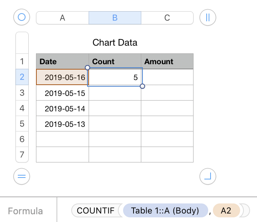The width and height of the screenshot is (257, 222).
Task: Select the cell containing 2019-05-16
Action: pyautogui.click(x=62, y=77)
